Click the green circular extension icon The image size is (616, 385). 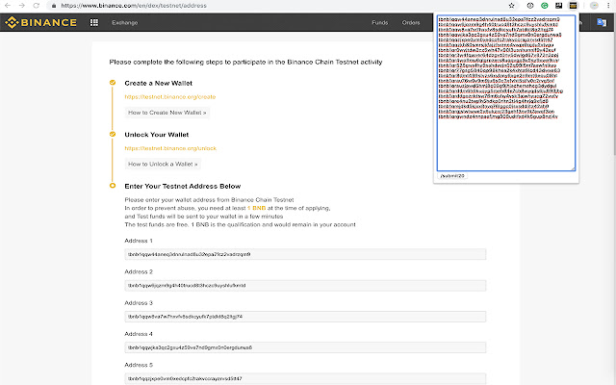(544, 5)
